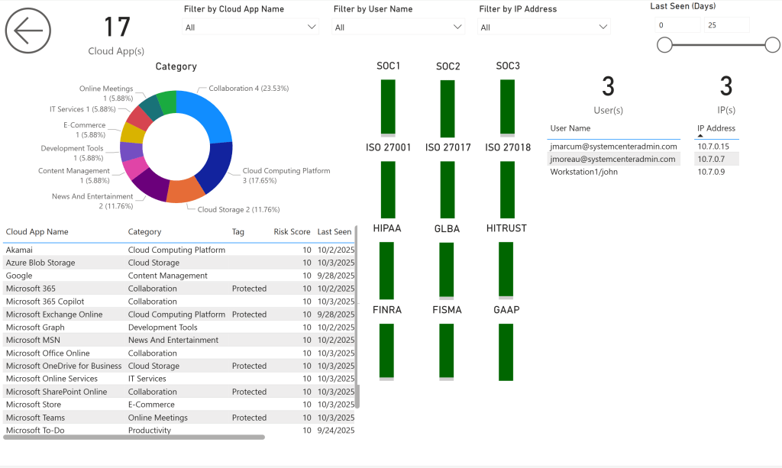Select user jmarcum@systemcenteradmin.com
This screenshot has height=468, width=782.
(x=614, y=147)
